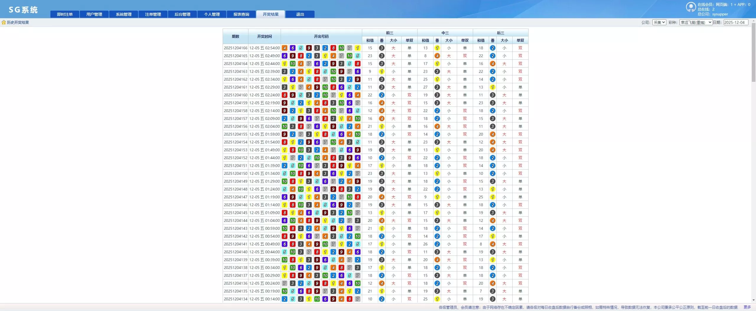This screenshot has height=311, width=756.
Task: Click orange 4 ball in period 20251204166
Action: (x=284, y=48)
